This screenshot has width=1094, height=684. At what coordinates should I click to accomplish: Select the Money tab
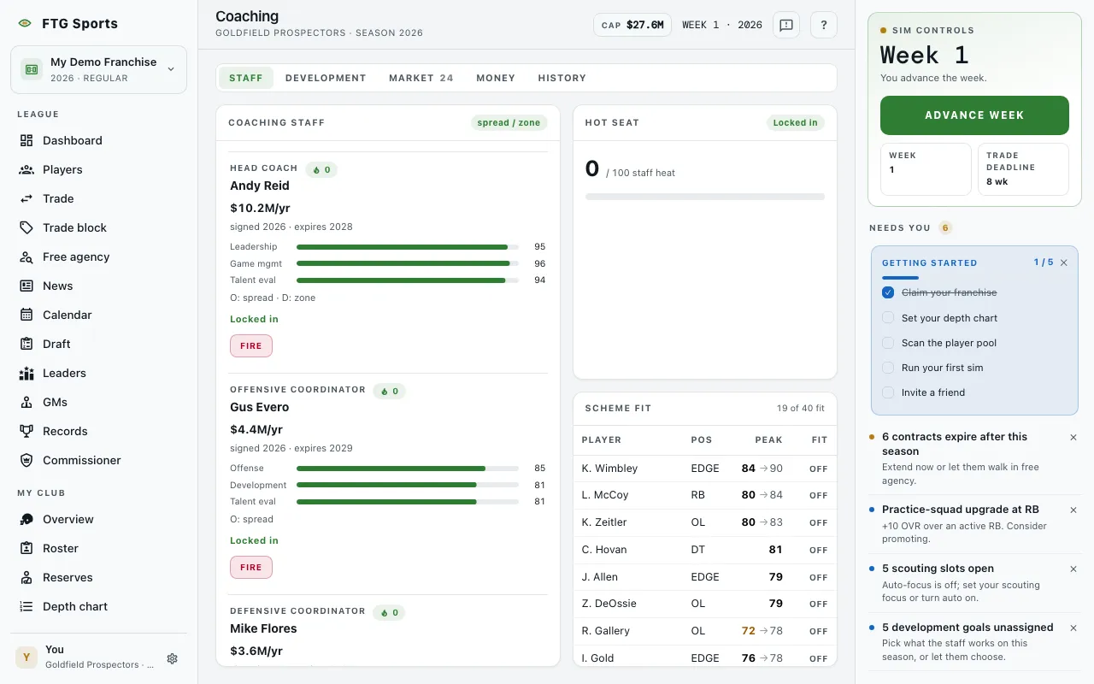tap(496, 78)
